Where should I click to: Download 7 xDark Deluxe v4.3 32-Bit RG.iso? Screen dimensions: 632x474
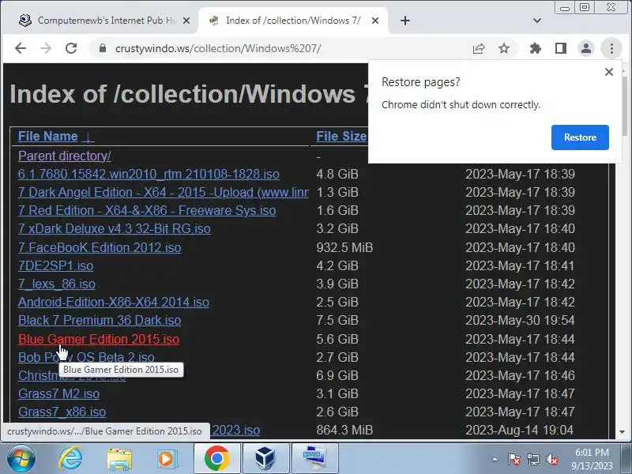pyautogui.click(x=114, y=228)
